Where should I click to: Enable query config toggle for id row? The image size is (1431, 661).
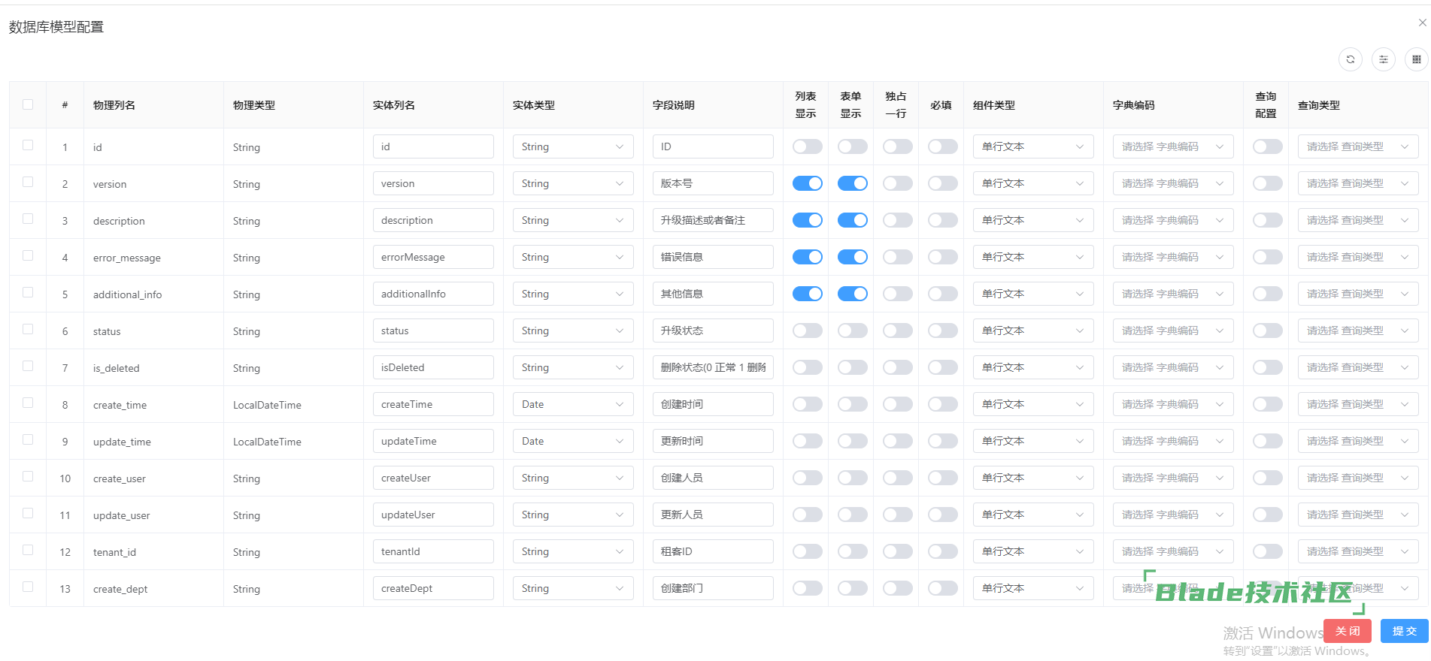coord(1267,146)
